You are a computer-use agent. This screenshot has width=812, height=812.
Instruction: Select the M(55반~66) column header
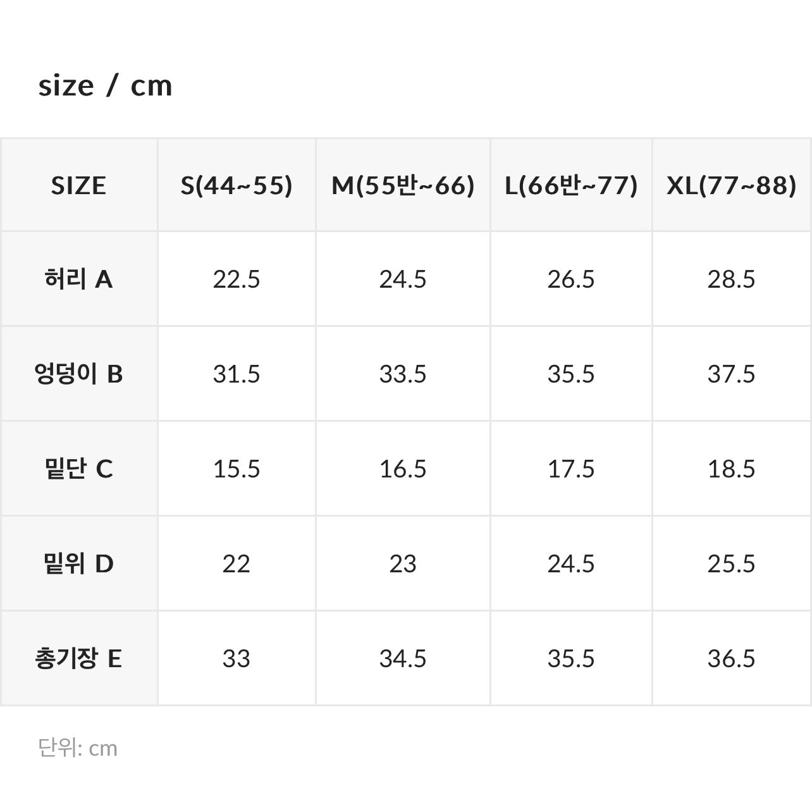click(403, 185)
